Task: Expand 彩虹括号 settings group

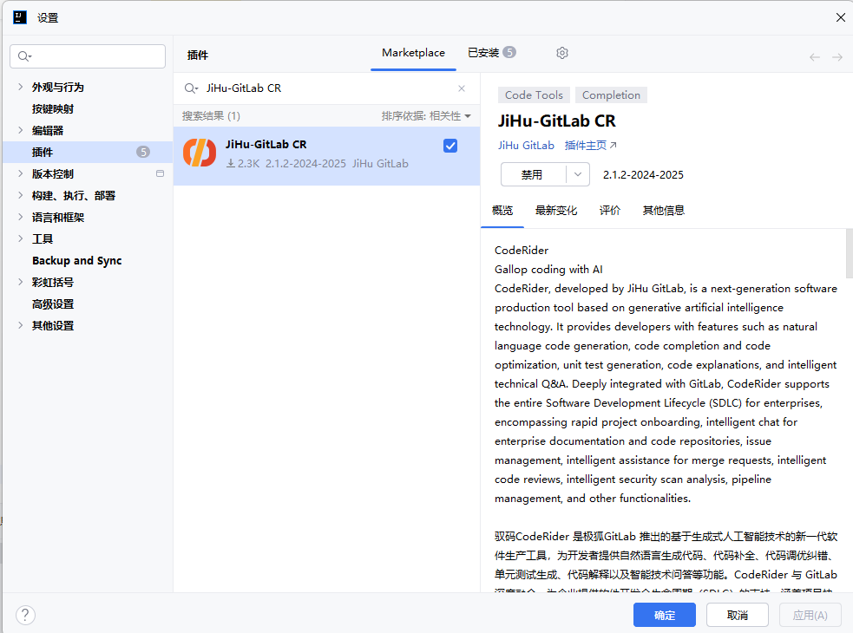Action: [x=21, y=282]
